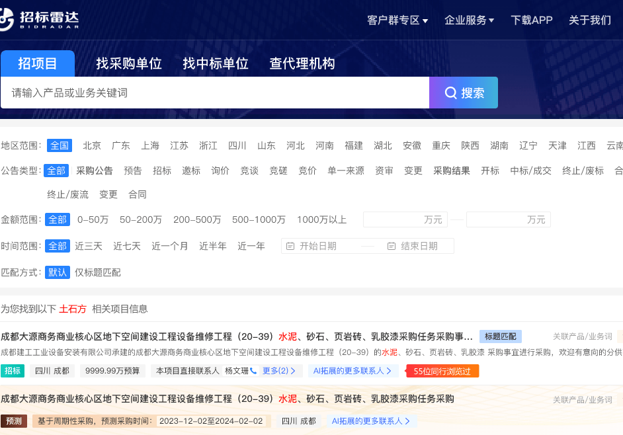Open the 结束日期 date picker
Image resolution: width=623 pixels, height=435 pixels.
click(419, 247)
